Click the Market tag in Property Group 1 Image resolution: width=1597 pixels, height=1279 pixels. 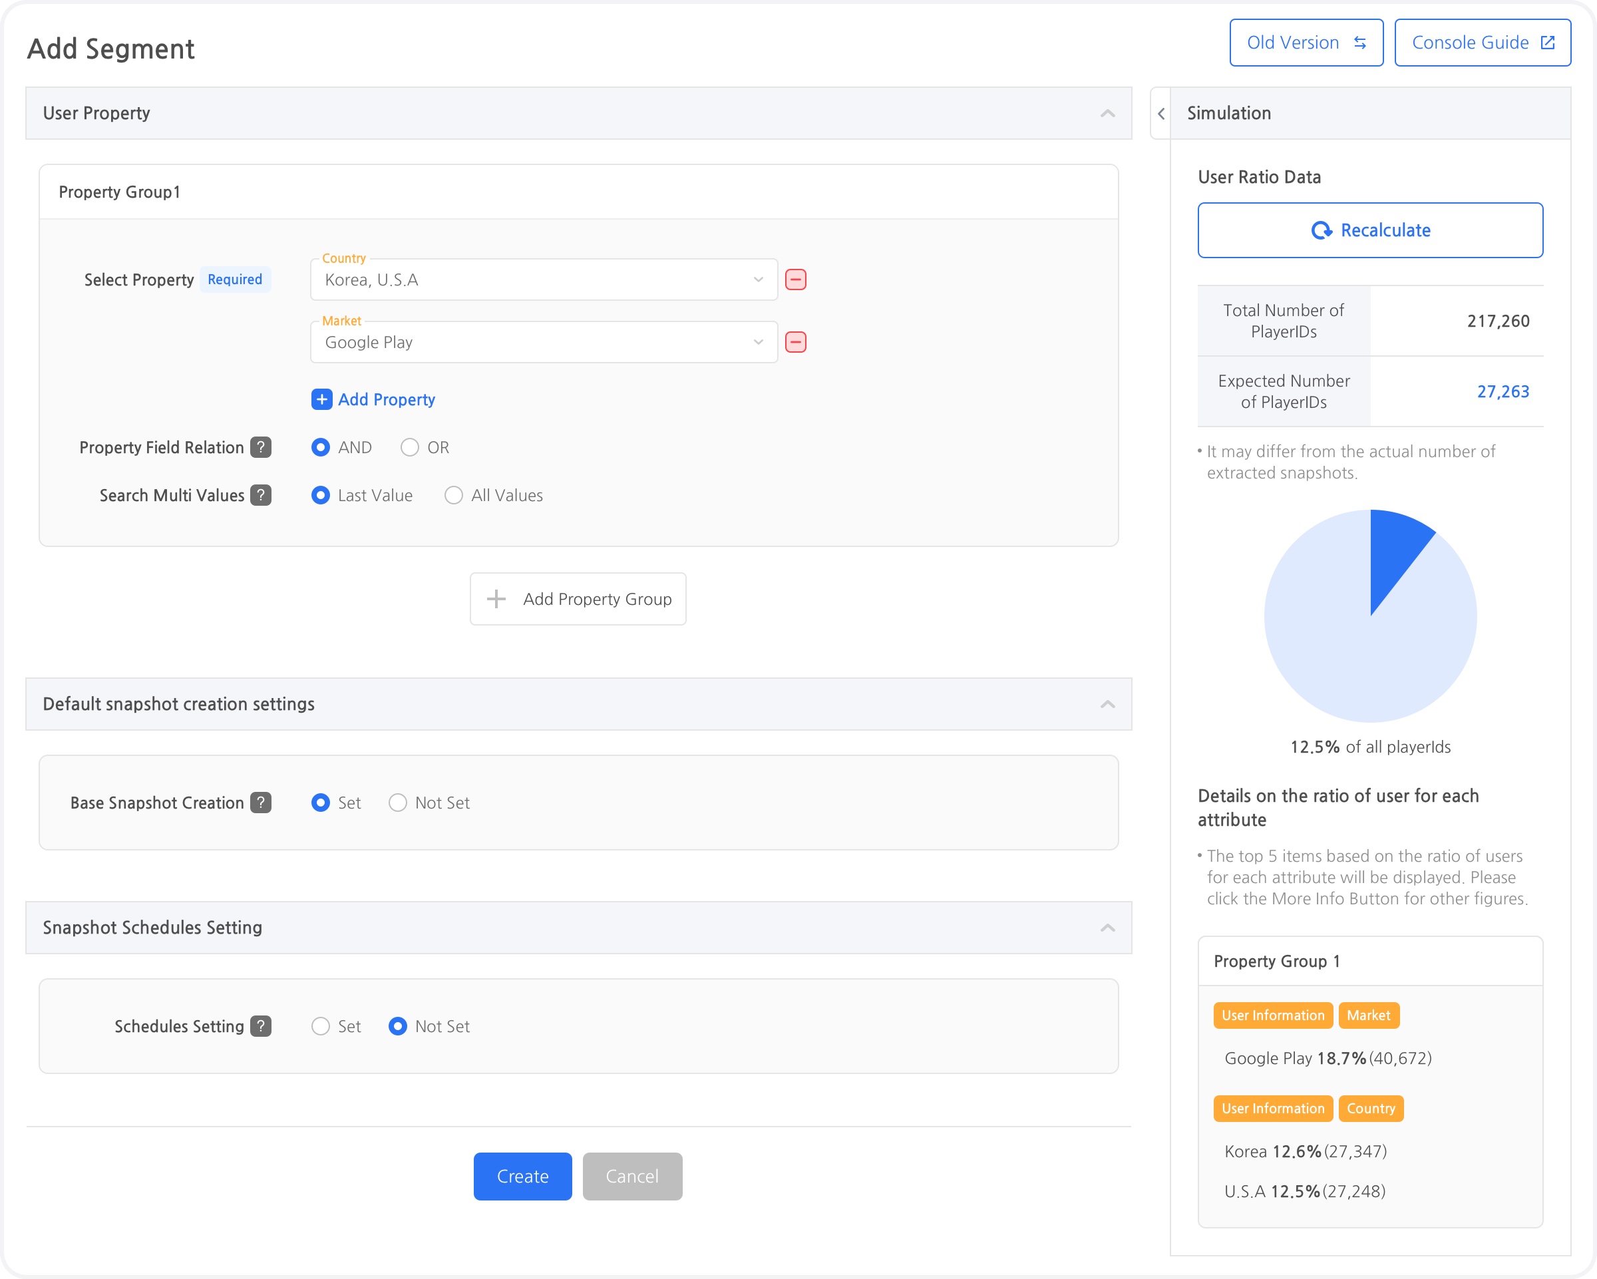pyautogui.click(x=1368, y=1015)
